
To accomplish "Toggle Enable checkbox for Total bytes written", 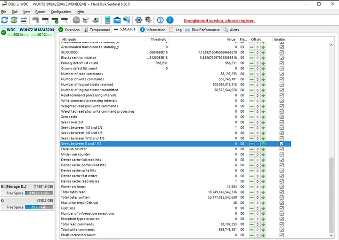I will 282,198.
